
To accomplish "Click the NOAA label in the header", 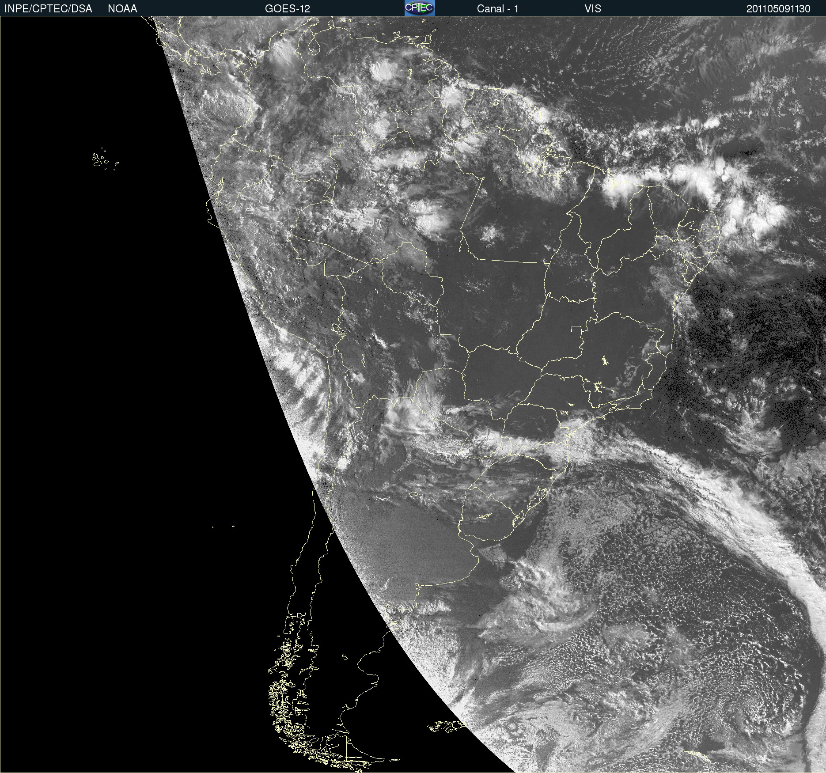I will coord(122,9).
